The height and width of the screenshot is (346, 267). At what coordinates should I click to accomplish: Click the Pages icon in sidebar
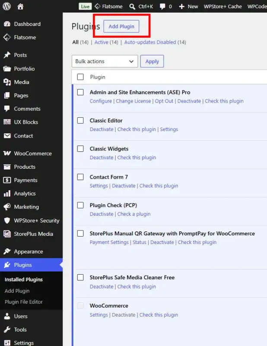(x=7, y=95)
